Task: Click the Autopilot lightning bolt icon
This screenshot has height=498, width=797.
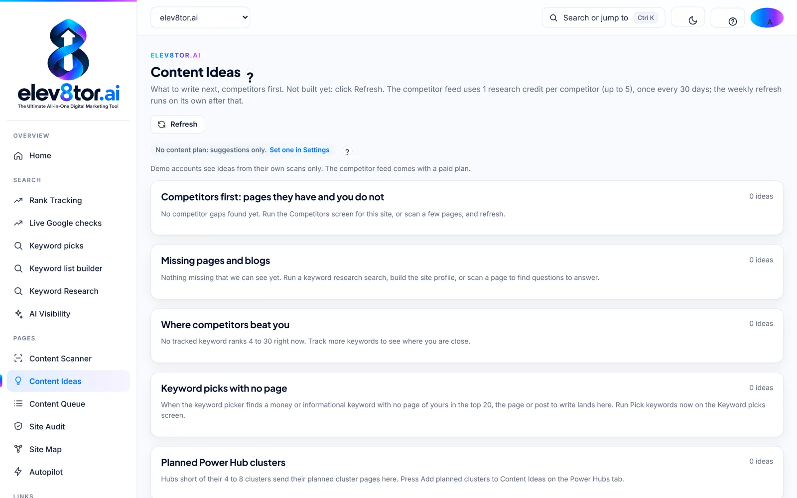Action: pos(18,472)
